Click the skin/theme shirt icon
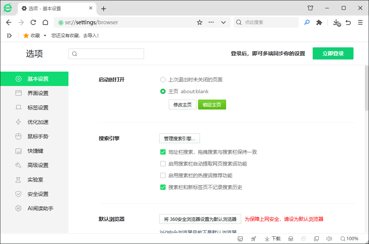This screenshot has height=244, width=369. tap(310, 8)
